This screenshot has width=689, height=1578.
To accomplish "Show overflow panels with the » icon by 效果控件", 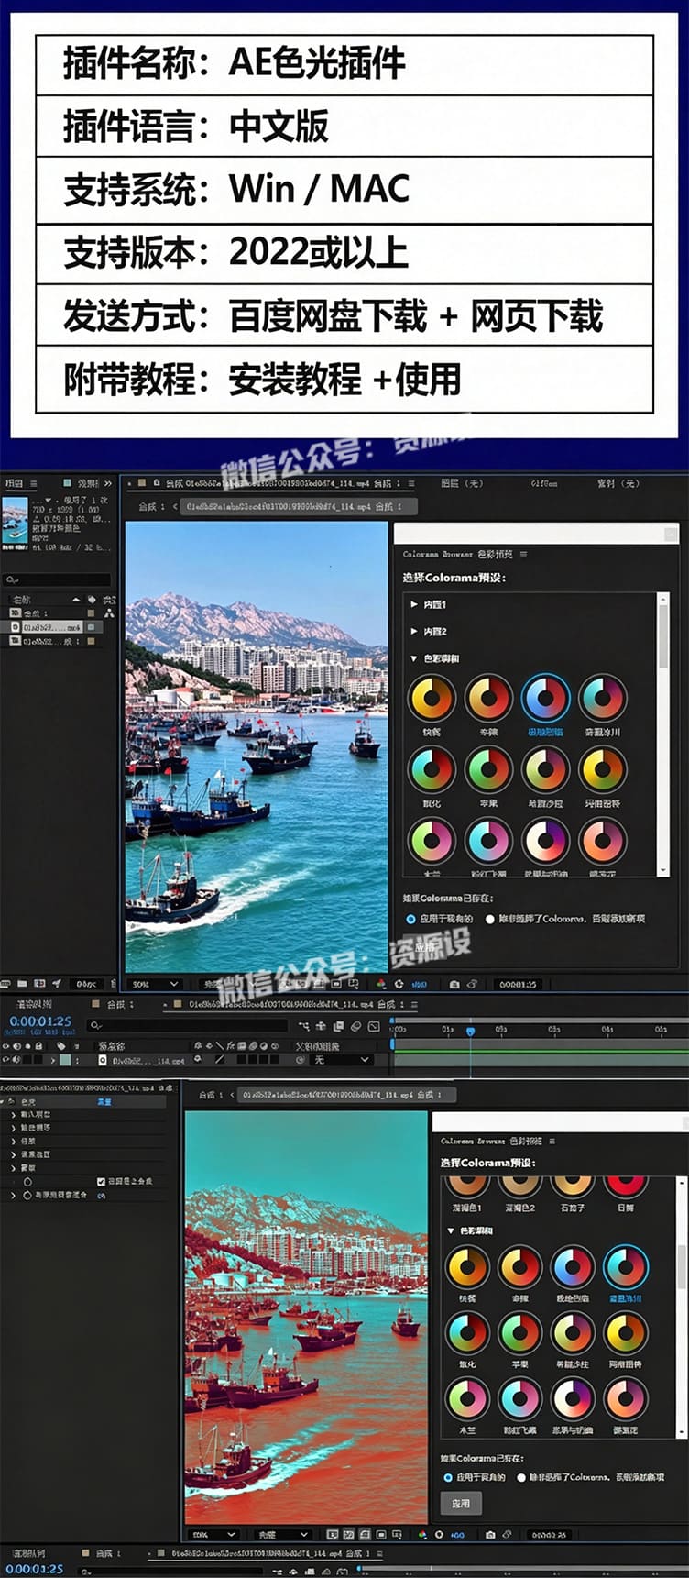I will [x=108, y=483].
